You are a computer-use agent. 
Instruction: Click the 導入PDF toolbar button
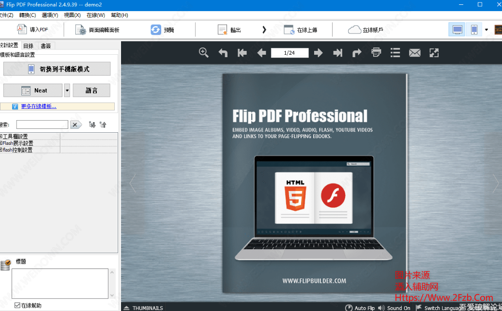tap(33, 30)
